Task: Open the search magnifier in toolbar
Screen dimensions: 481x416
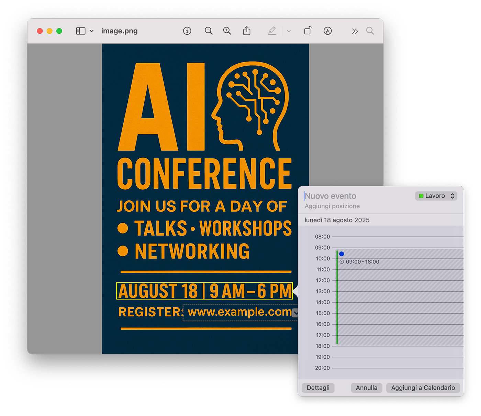Action: (370, 31)
